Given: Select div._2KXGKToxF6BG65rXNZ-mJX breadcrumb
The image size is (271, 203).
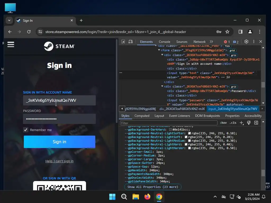Looking at the screenshot, I should pos(182,109).
